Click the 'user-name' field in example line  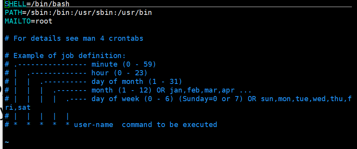pyautogui.click(x=93, y=125)
